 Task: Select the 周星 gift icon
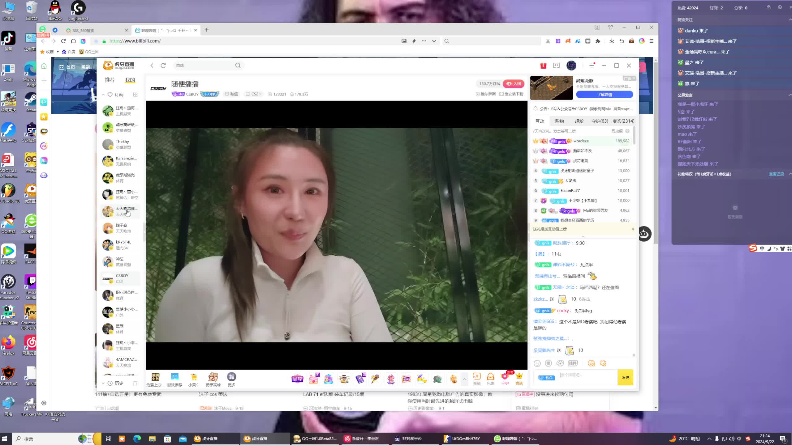pos(297,379)
